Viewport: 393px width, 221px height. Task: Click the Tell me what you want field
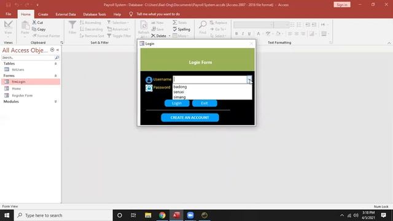pyautogui.click(x=158, y=14)
